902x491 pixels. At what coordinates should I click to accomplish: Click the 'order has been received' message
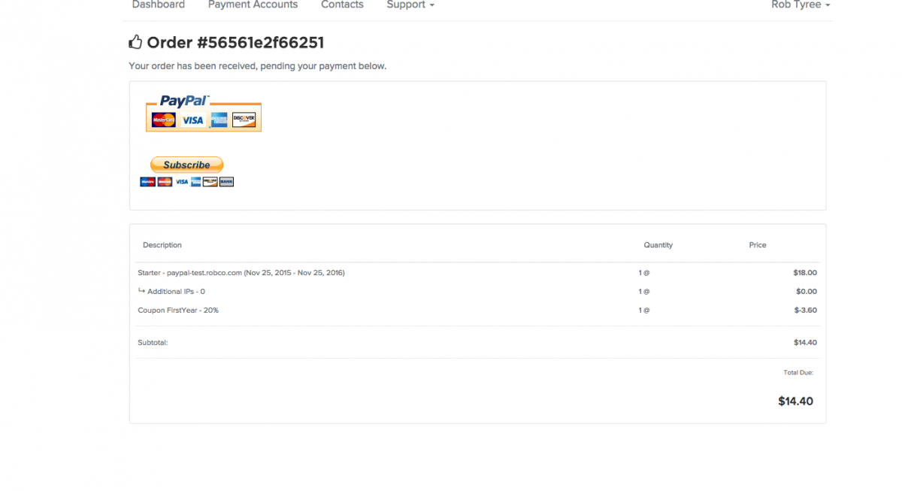[258, 66]
